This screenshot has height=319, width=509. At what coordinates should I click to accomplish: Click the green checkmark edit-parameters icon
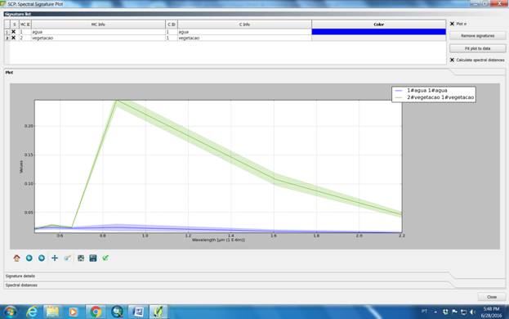(x=105, y=258)
